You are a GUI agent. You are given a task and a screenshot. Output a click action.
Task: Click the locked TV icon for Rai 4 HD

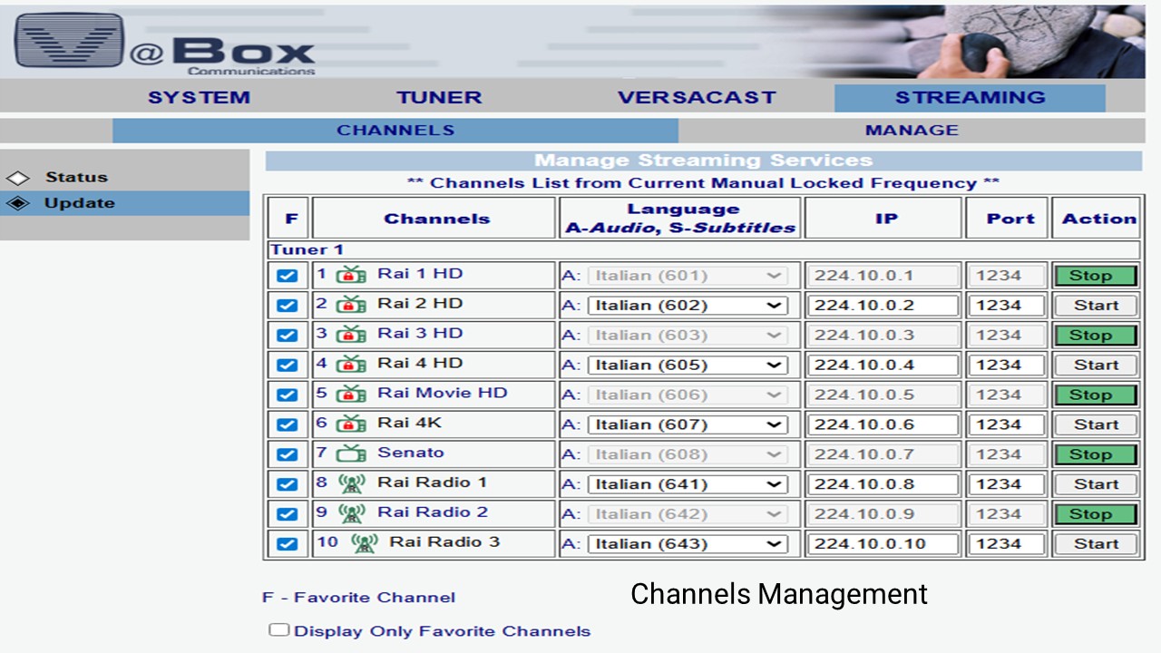(351, 365)
